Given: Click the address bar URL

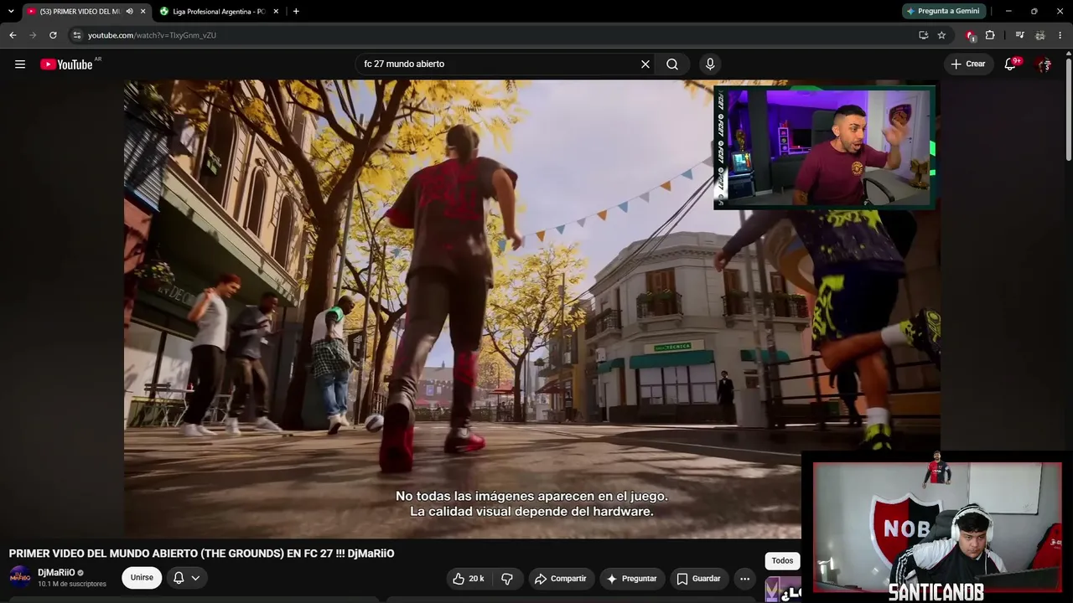Looking at the screenshot, I should pyautogui.click(x=153, y=35).
